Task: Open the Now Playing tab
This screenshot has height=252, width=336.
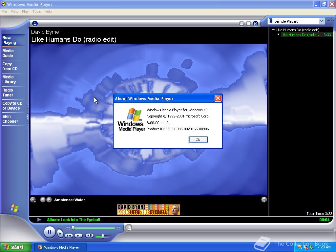Action: pyautogui.click(x=9, y=40)
